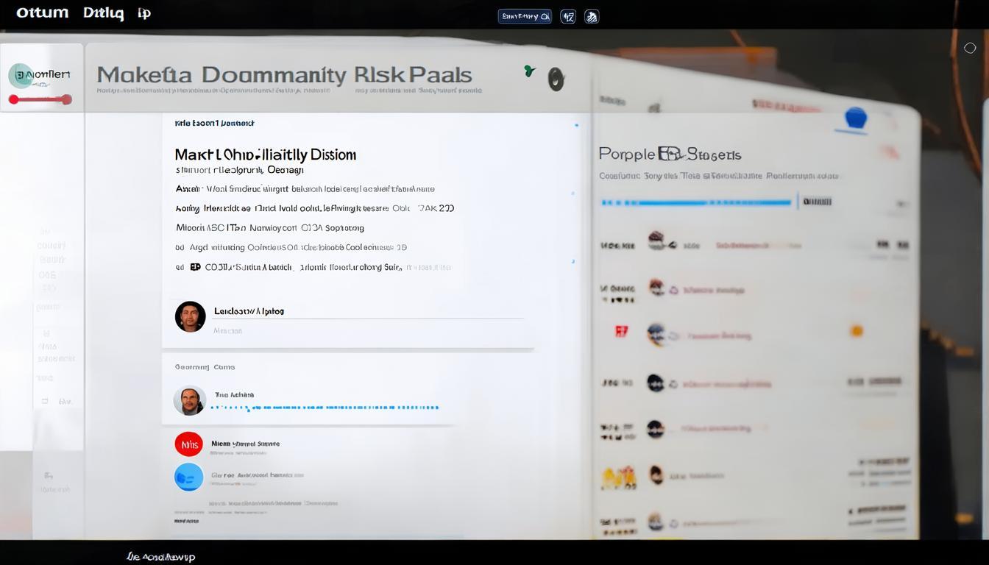Click the rightmost icon in top bar center
Screen dimensions: 989x565
[592, 16]
